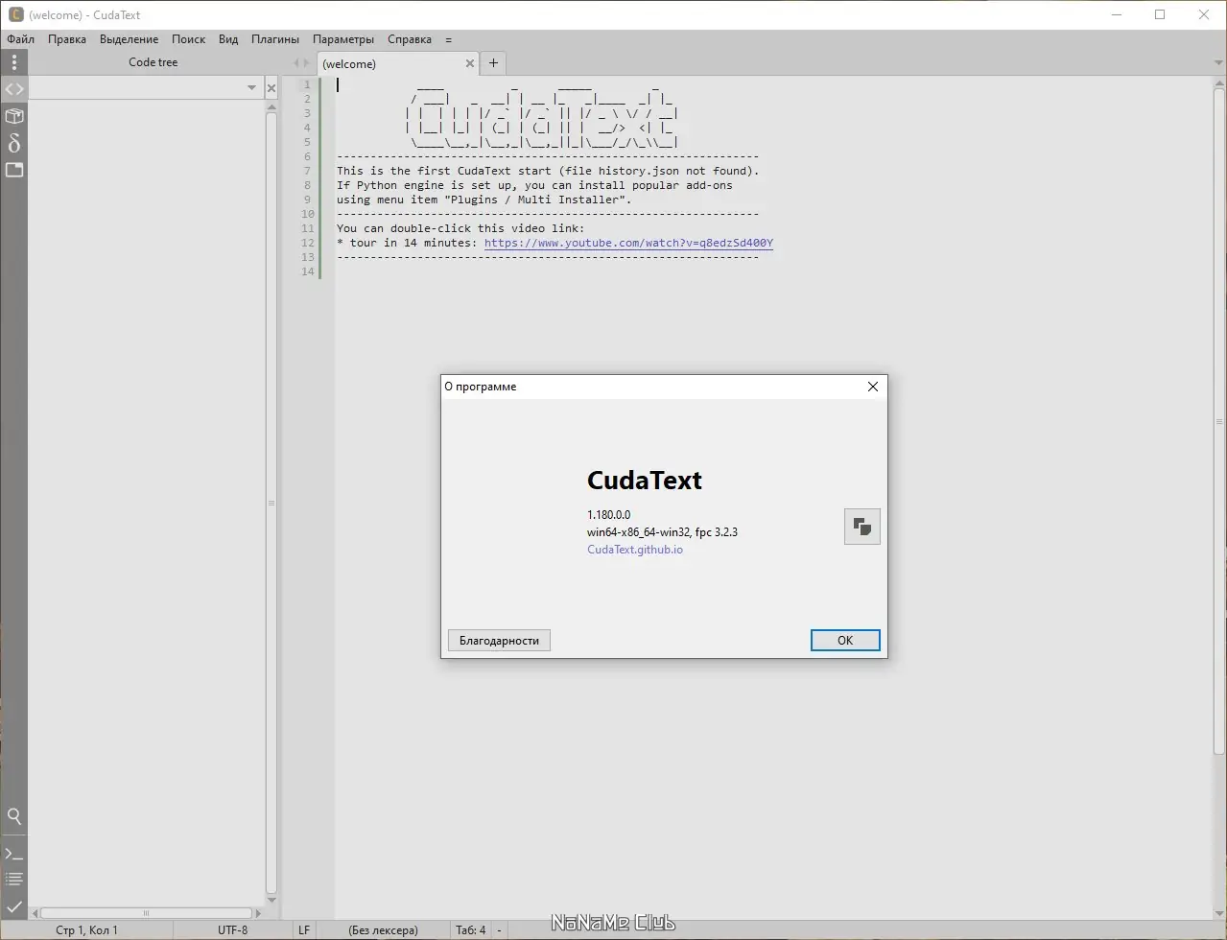Go to previous tab arrow
Image resolution: width=1227 pixels, height=940 pixels.
[296, 63]
